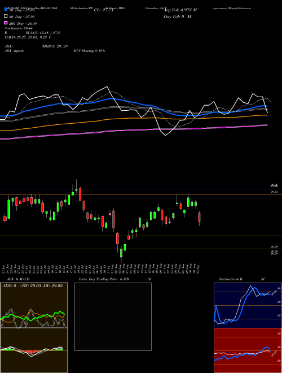
Task: Click the 'Intra Day Trading Price & MRSI' title
Action: [115, 279]
